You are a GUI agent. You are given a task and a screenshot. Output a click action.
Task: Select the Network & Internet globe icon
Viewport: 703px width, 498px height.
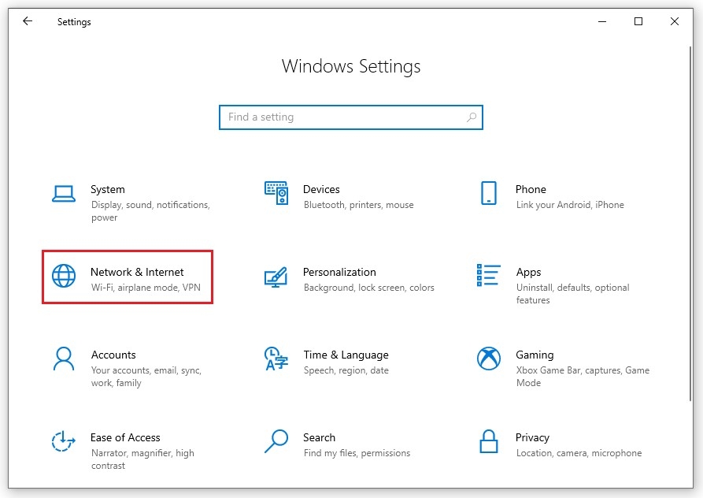pos(63,276)
